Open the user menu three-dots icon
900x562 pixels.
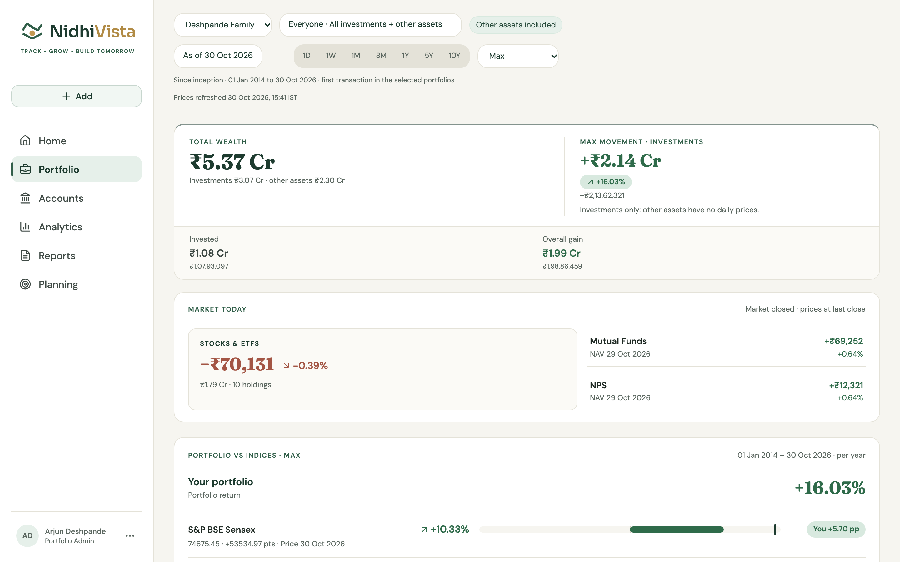click(130, 535)
